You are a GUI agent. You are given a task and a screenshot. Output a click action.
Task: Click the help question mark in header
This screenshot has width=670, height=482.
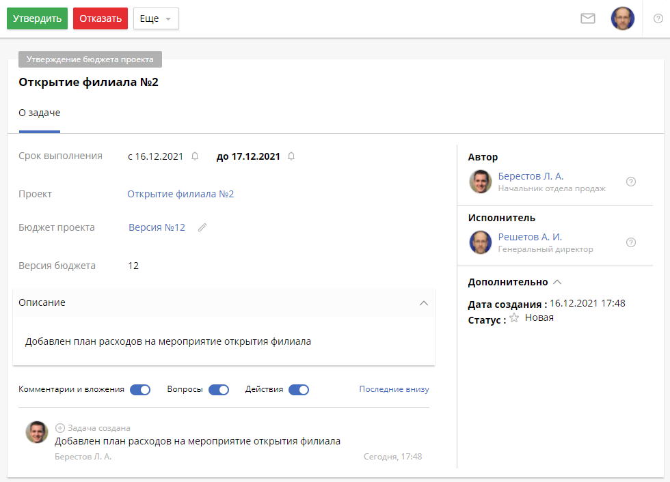[658, 18]
